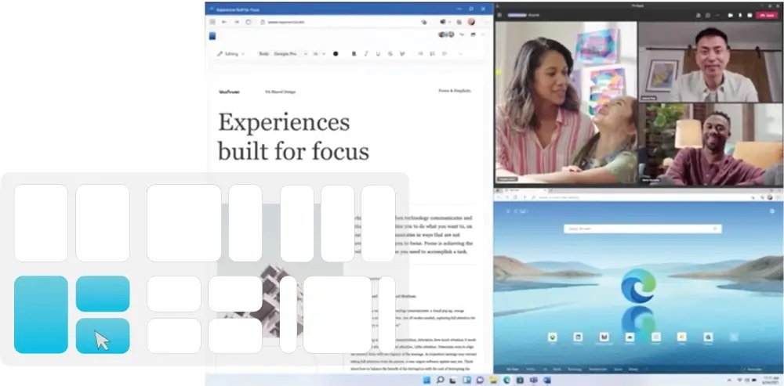
Task: Open the chat panel in Teams call
Action: click(708, 16)
